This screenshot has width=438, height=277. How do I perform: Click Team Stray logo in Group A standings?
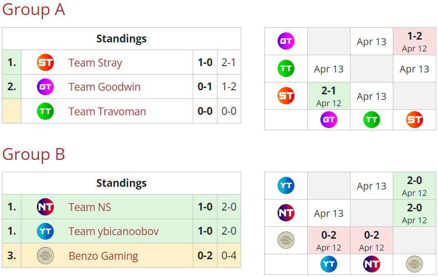[45, 62]
